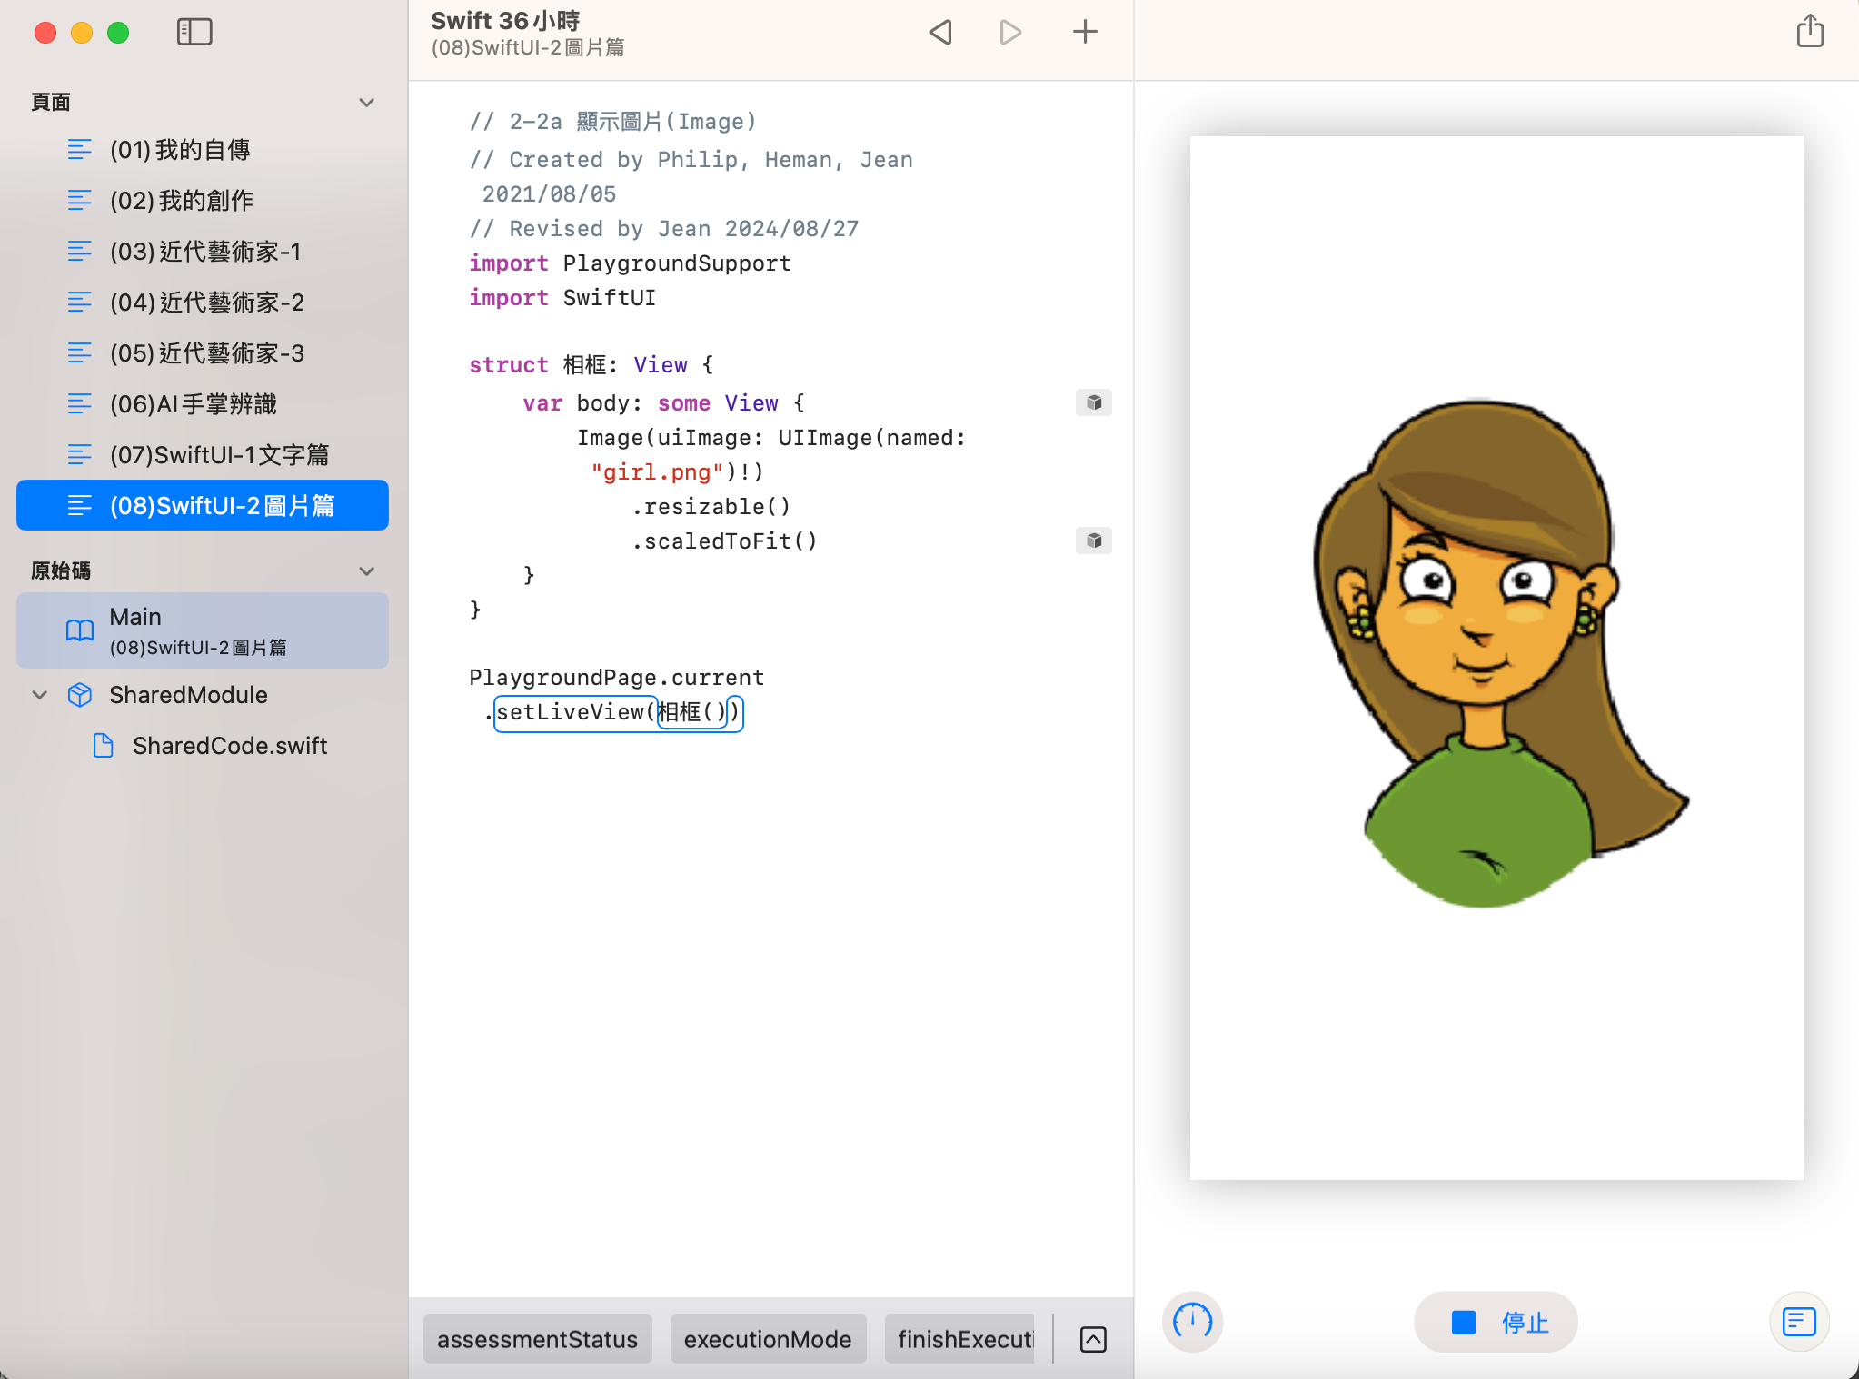
Task: Insert the assessmentStatus completion suggestion
Action: 537,1339
